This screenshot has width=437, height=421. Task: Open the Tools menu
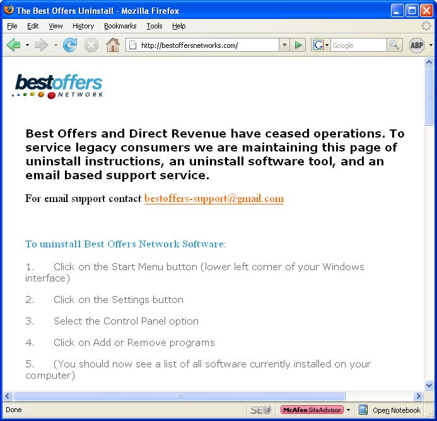pyautogui.click(x=154, y=26)
